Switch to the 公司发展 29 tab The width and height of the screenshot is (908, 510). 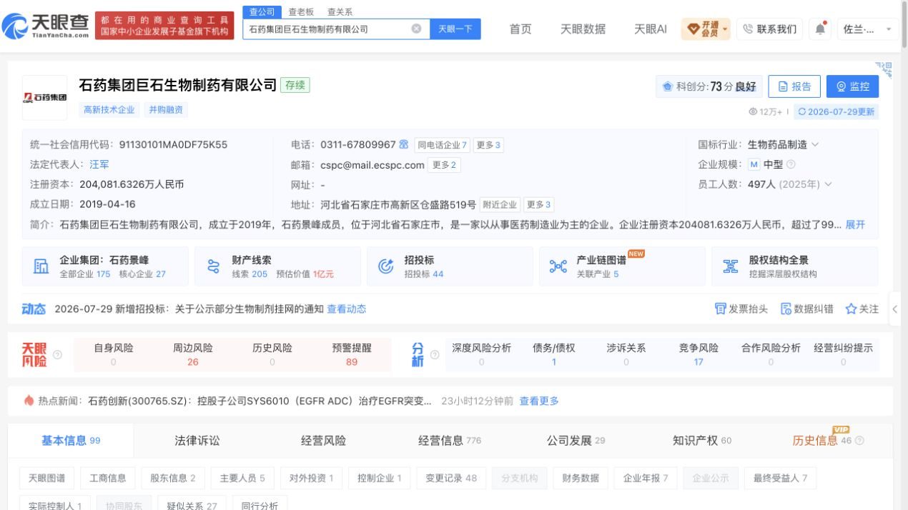576,441
